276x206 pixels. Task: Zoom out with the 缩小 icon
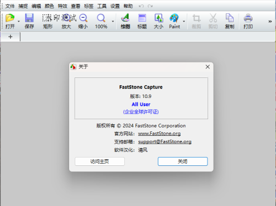coord(83,21)
